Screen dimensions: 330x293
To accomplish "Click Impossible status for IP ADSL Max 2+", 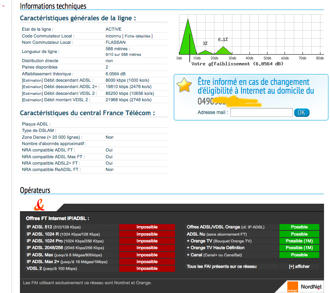I will [147, 262].
